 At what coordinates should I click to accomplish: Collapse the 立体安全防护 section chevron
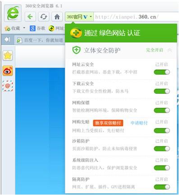pyautogui.click(x=170, y=50)
